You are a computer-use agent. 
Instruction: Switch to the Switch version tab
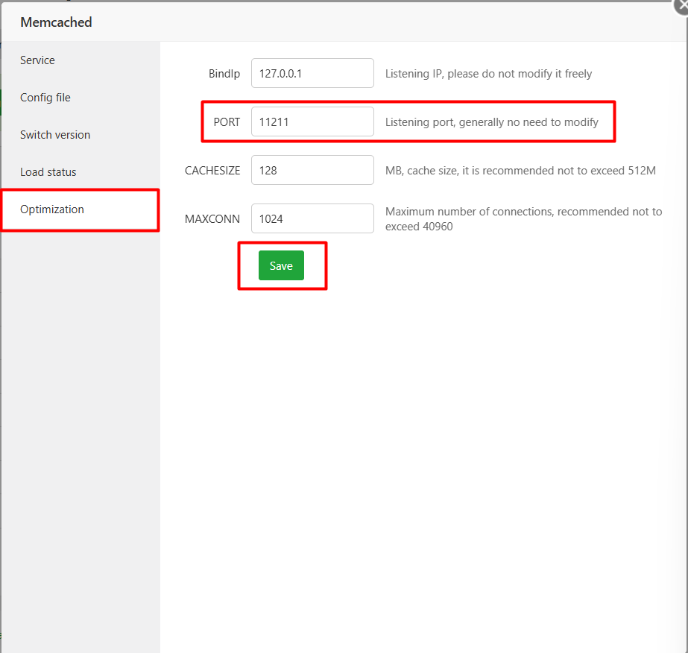coord(55,134)
